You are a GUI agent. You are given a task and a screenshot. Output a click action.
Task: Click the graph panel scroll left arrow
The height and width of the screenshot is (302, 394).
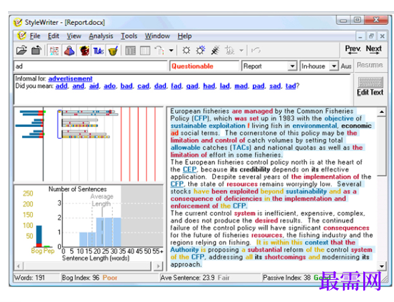(x=19, y=266)
